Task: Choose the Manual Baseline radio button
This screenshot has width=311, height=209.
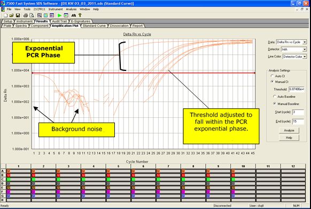Action: pos(275,104)
